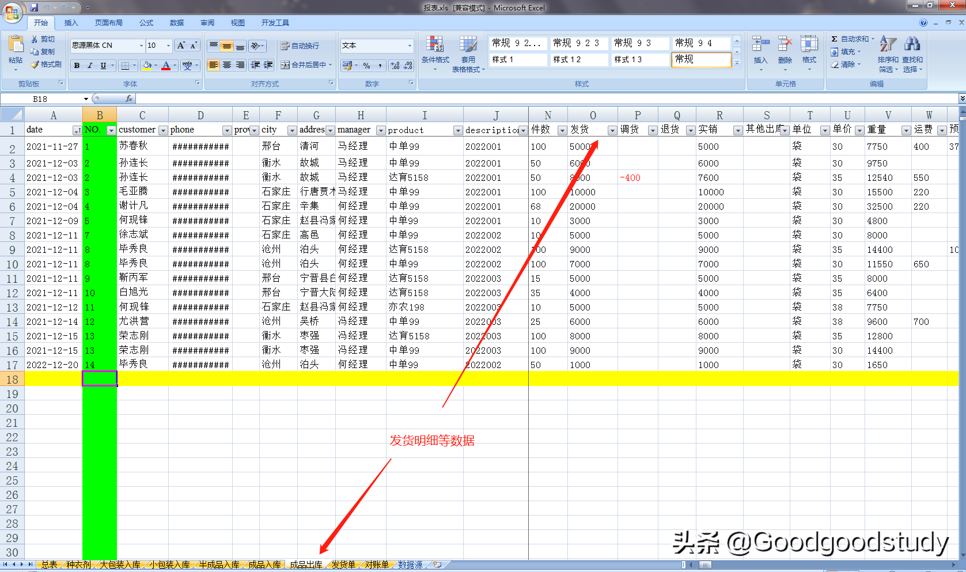Open filter dropdown for customer column

click(163, 130)
